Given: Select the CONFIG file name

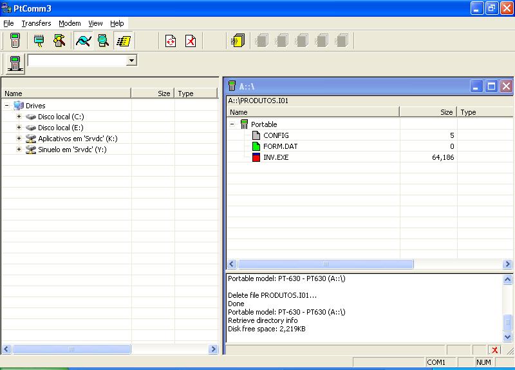Looking at the screenshot, I should (276, 135).
